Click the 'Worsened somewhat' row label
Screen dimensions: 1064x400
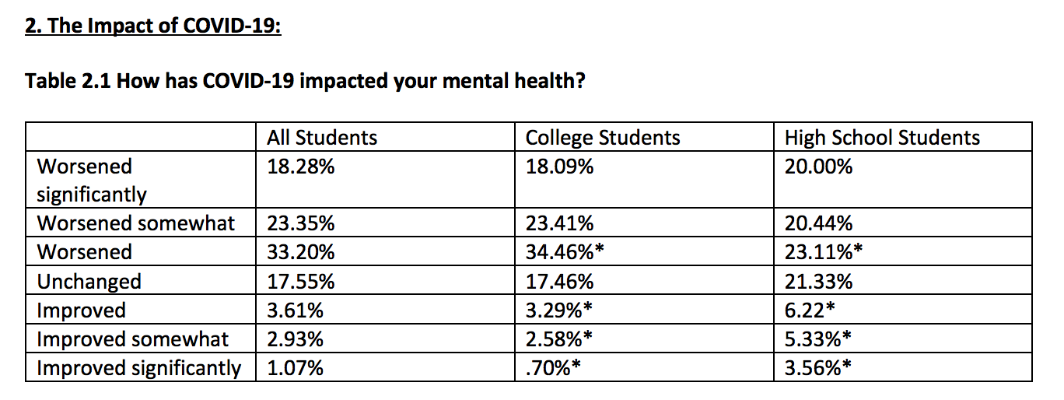(136, 223)
